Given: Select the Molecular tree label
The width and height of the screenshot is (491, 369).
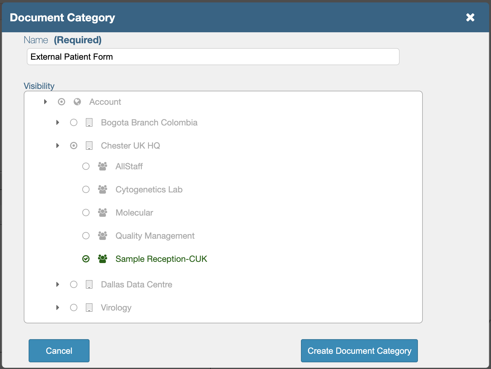Looking at the screenshot, I should tap(134, 213).
